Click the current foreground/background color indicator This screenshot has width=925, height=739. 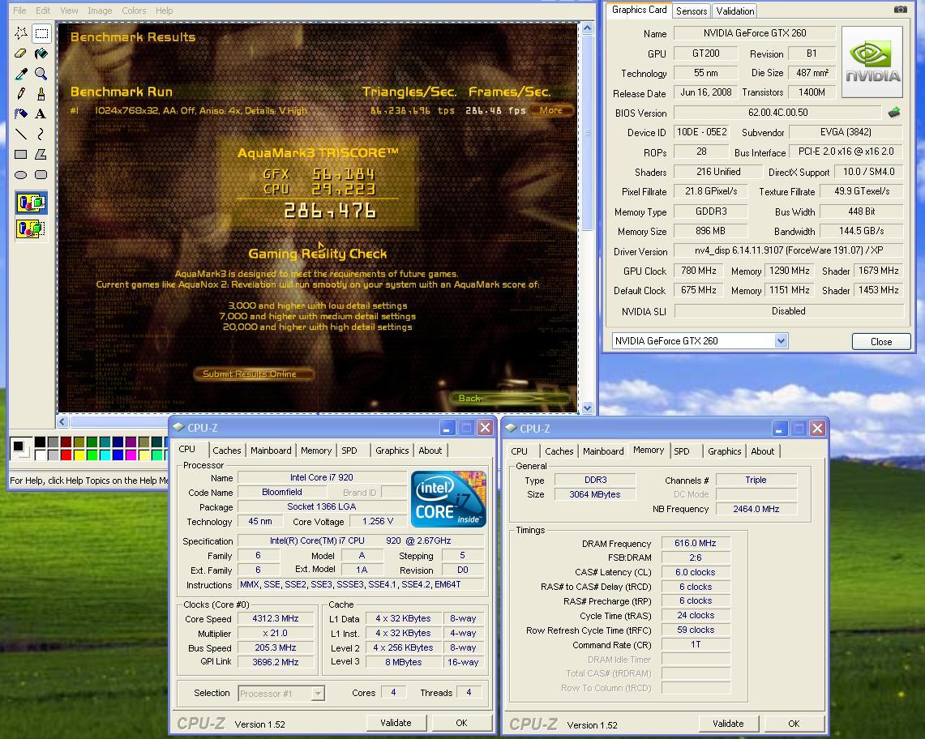20,448
